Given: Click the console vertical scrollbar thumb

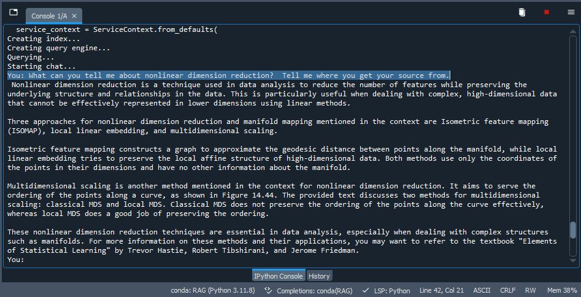Looking at the screenshot, I should coord(573,230).
